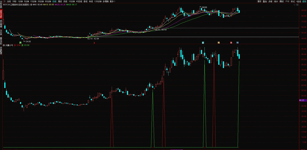The width and height of the screenshot is (307, 150).
Task: Select the 30分钟 period
Action: click(41, 1)
